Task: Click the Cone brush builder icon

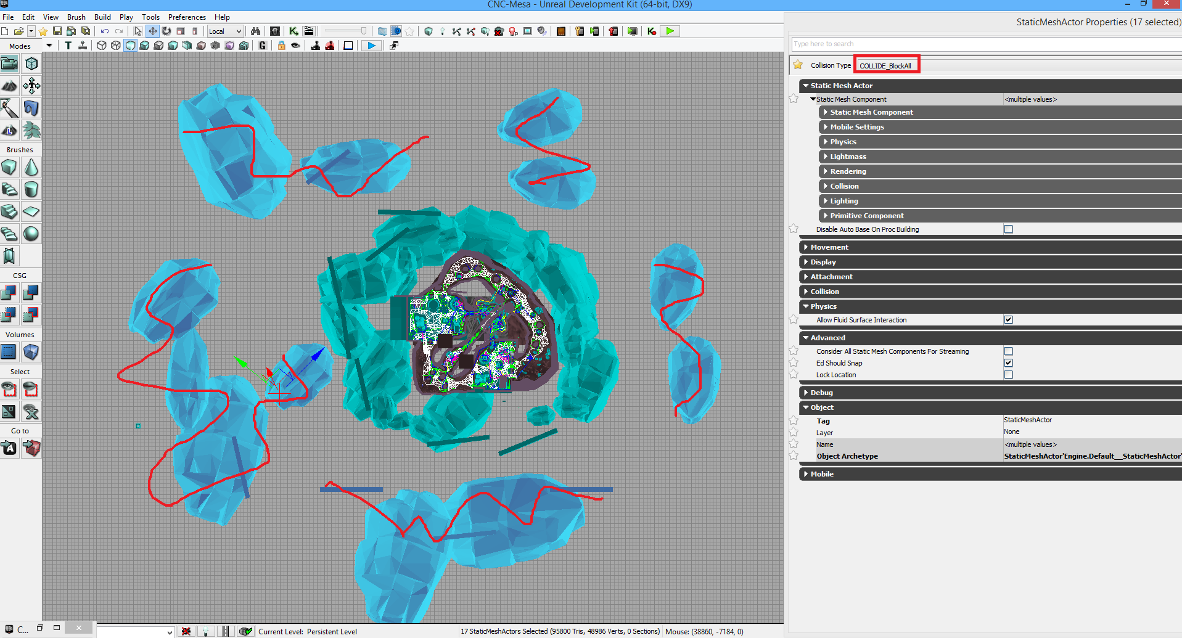Action: [31, 167]
